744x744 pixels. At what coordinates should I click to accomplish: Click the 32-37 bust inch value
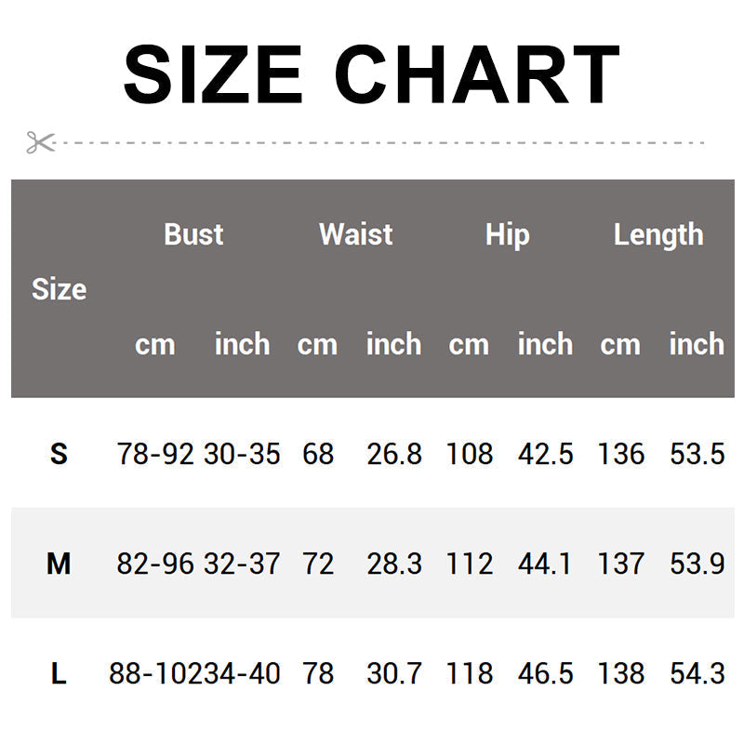click(242, 564)
